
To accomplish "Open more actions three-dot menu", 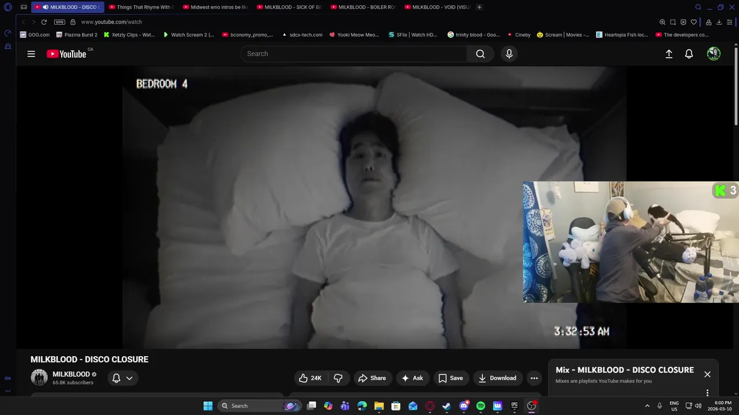I will point(534,378).
